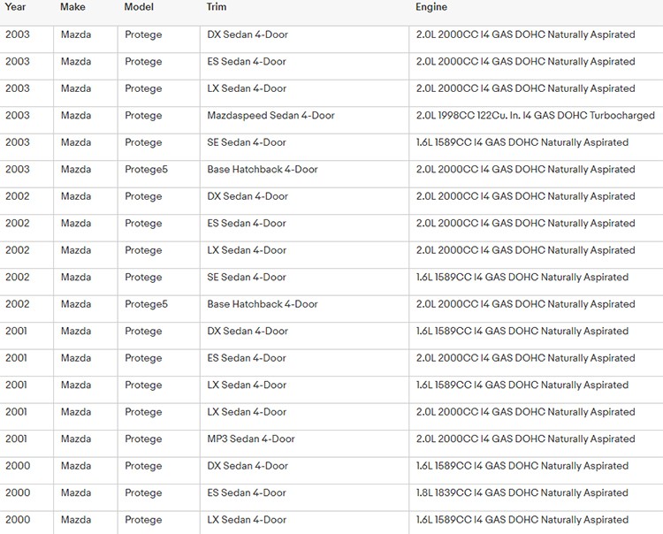Click the Trim column header
663x534 pixels.
click(x=217, y=7)
